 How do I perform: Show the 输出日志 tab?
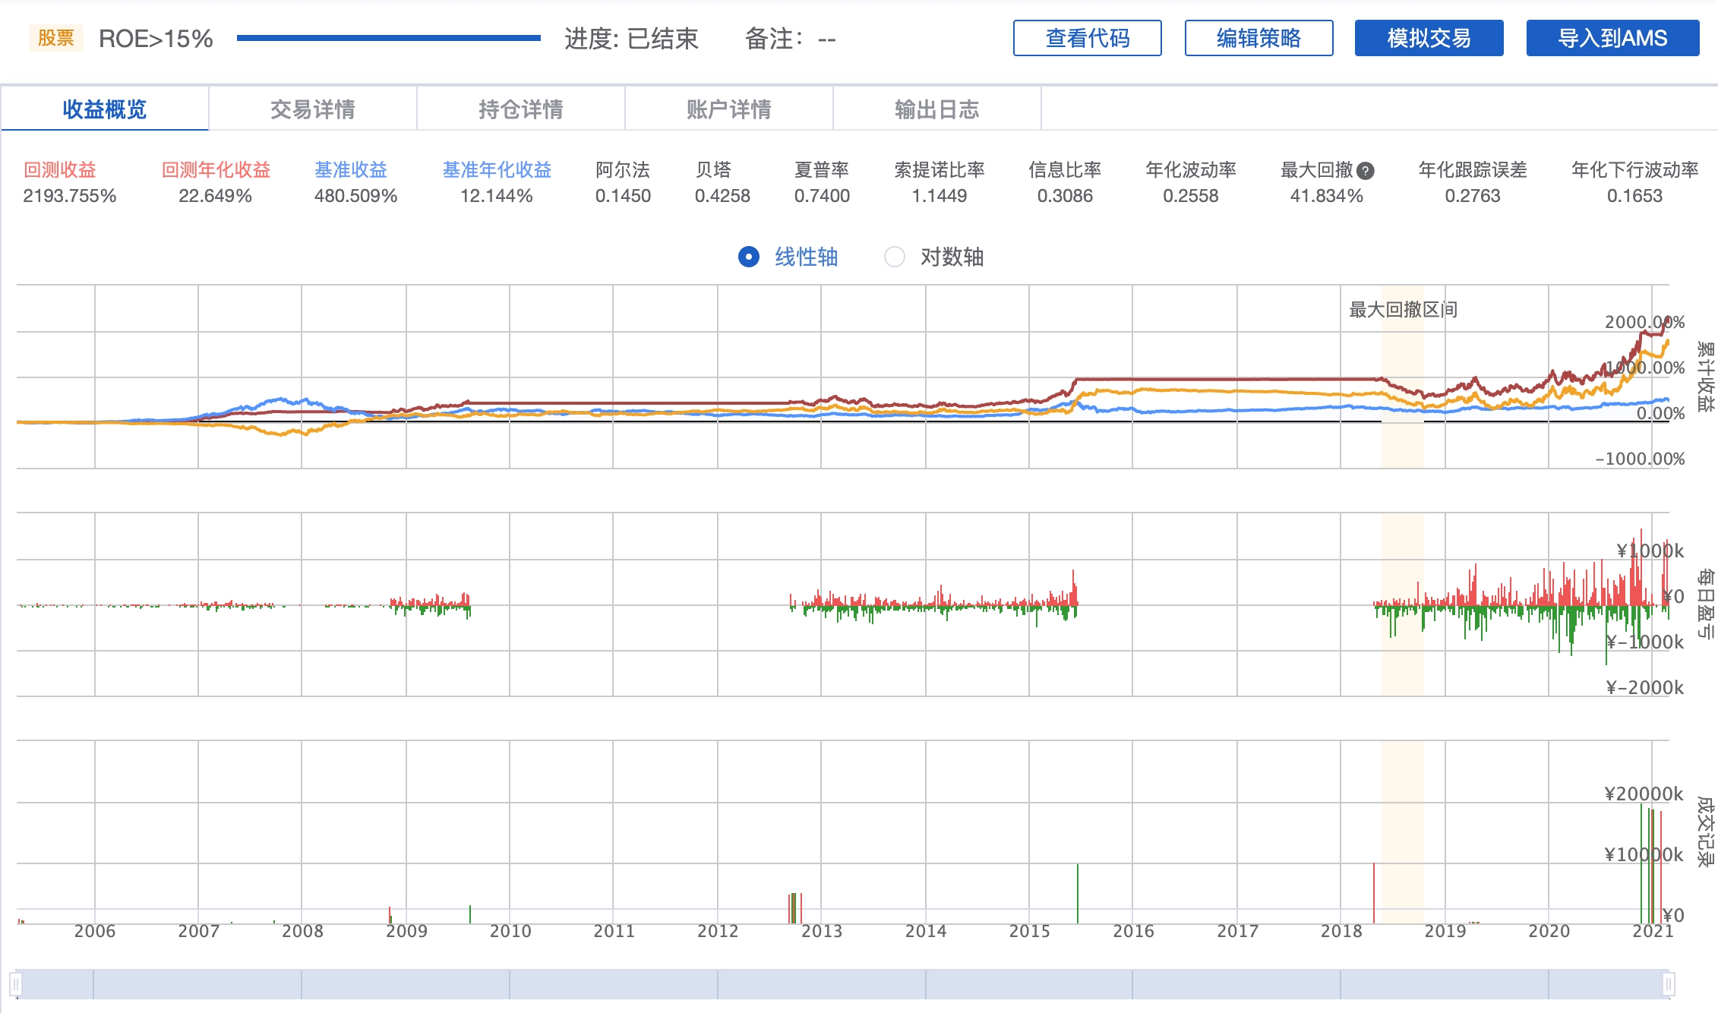coord(936,109)
